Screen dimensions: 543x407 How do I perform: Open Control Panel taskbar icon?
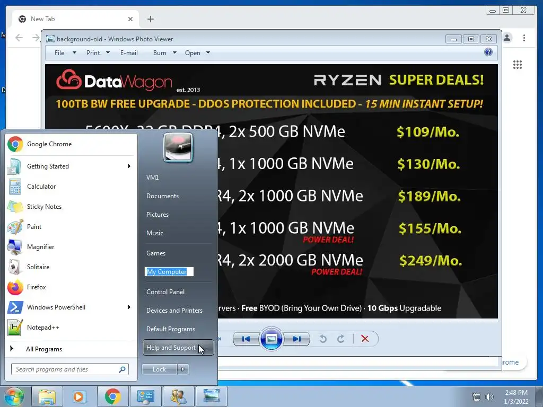[x=145, y=396]
